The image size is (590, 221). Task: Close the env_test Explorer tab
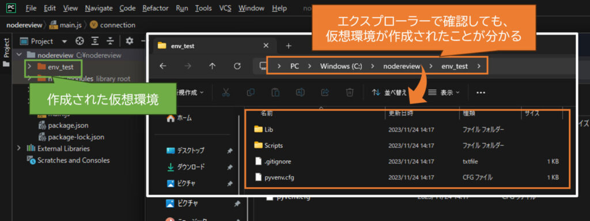[x=266, y=46]
